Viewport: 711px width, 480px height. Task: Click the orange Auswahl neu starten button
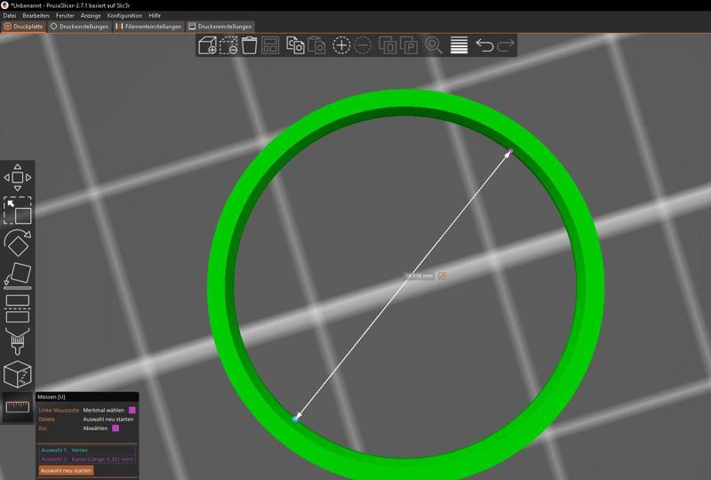66,470
